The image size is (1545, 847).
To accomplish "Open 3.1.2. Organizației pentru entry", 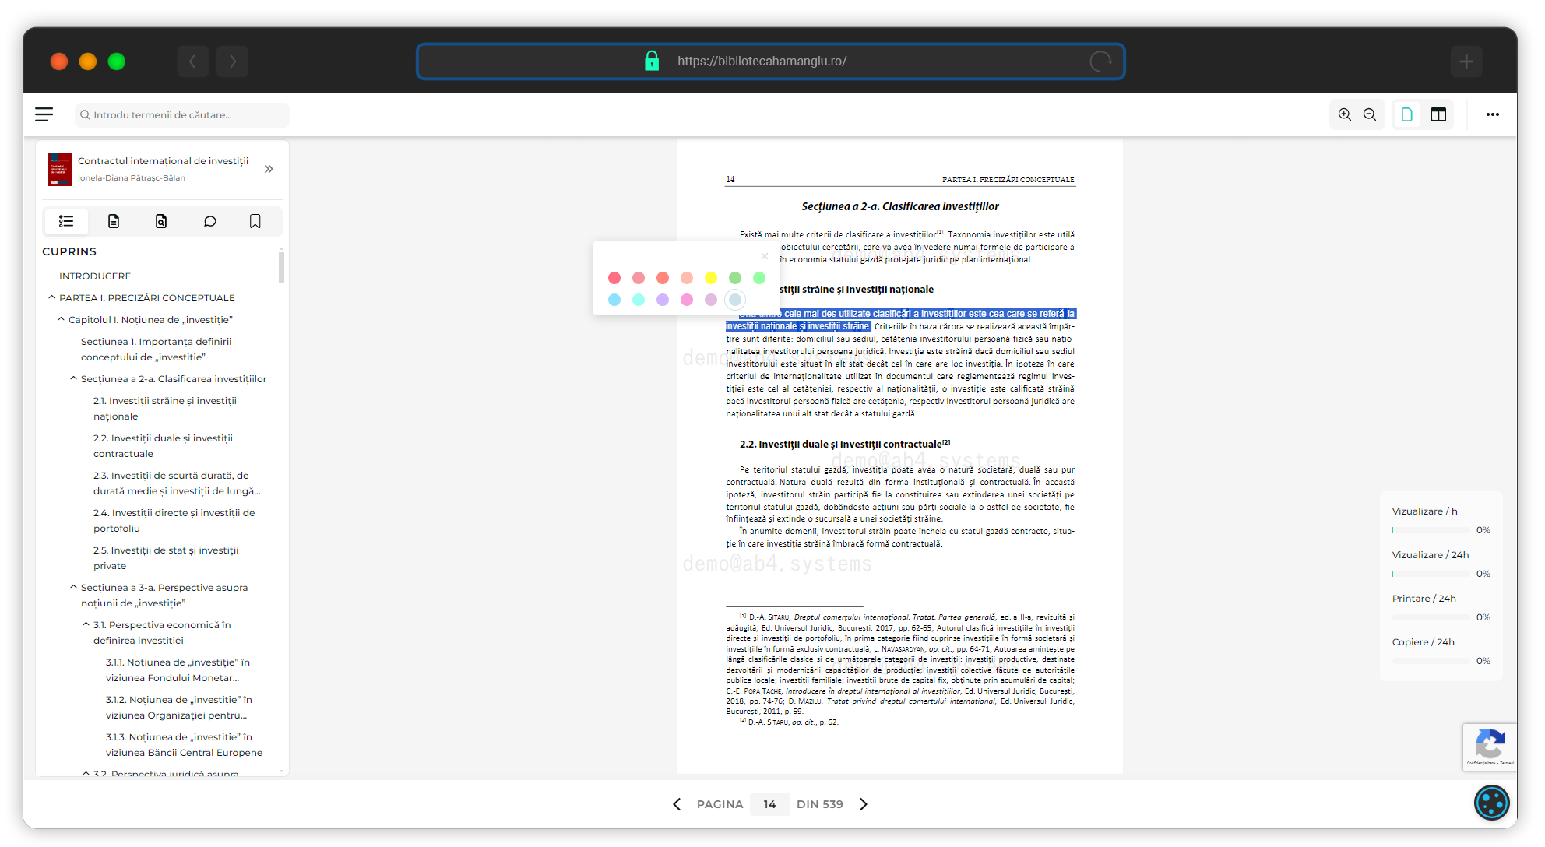I will tap(179, 708).
